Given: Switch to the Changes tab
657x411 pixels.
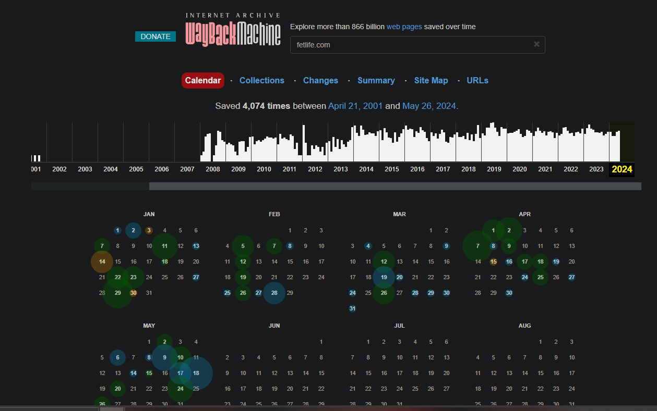Looking at the screenshot, I should click(x=320, y=80).
